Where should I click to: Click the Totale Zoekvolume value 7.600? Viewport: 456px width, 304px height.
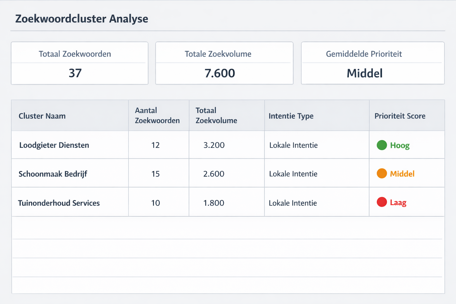[220, 73]
